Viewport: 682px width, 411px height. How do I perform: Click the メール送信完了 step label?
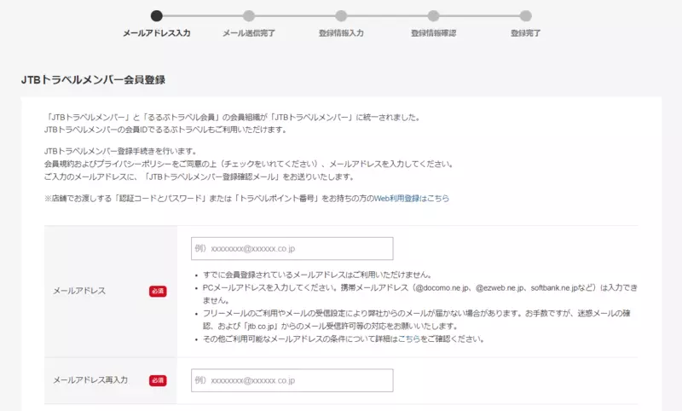(x=249, y=33)
